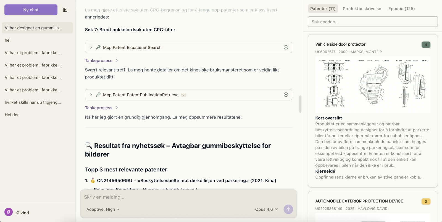Click the wrench icon on EspacenetSearch
This screenshot has width=442, height=222.
tap(98, 47)
